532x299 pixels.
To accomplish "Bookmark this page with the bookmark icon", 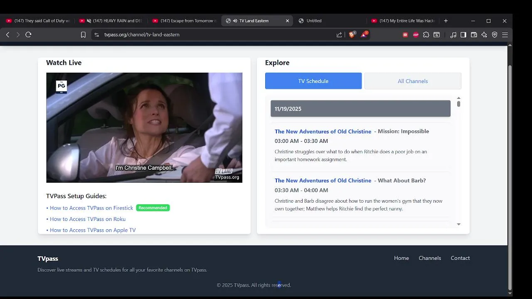I will [83, 35].
